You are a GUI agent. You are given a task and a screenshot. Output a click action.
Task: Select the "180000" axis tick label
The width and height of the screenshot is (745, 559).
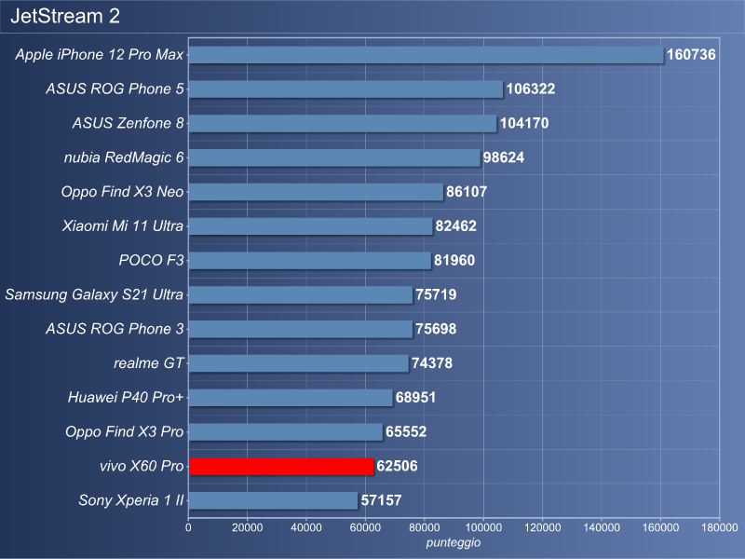click(719, 527)
